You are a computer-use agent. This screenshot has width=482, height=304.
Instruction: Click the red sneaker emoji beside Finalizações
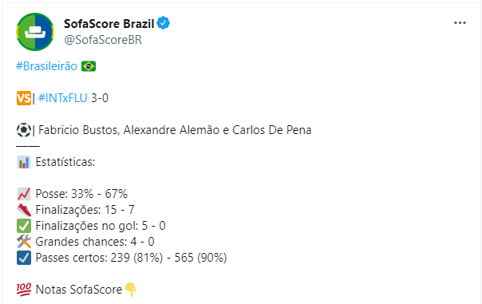click(x=24, y=210)
